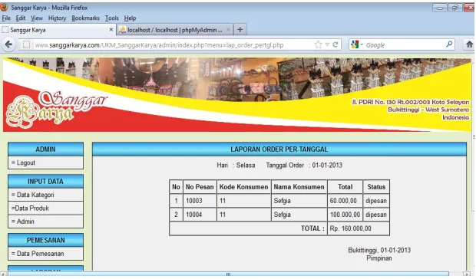Open the Edit menu

tap(20, 18)
